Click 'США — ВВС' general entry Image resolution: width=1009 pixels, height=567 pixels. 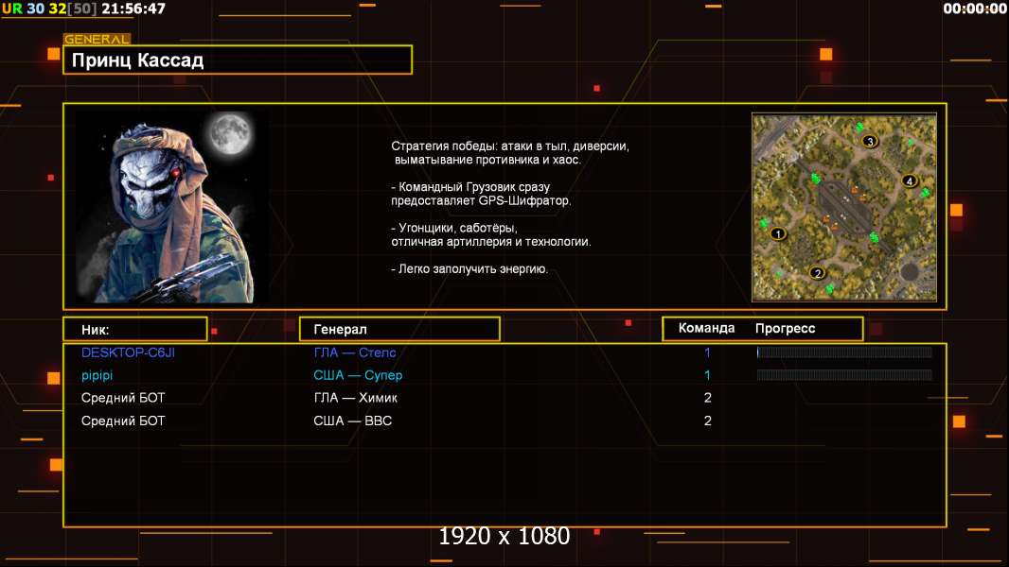(353, 421)
